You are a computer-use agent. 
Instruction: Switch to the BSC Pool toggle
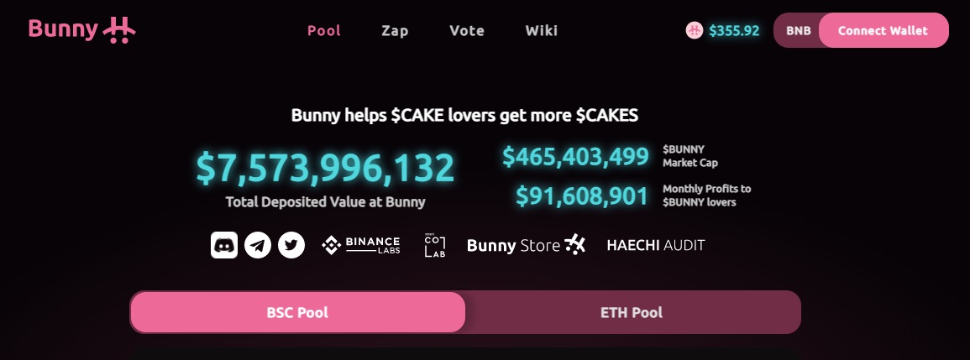point(297,312)
